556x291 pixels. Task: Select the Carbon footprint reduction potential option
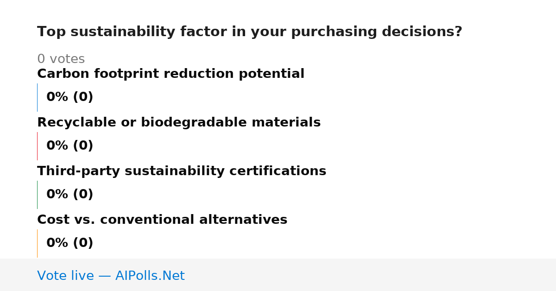(x=171, y=74)
